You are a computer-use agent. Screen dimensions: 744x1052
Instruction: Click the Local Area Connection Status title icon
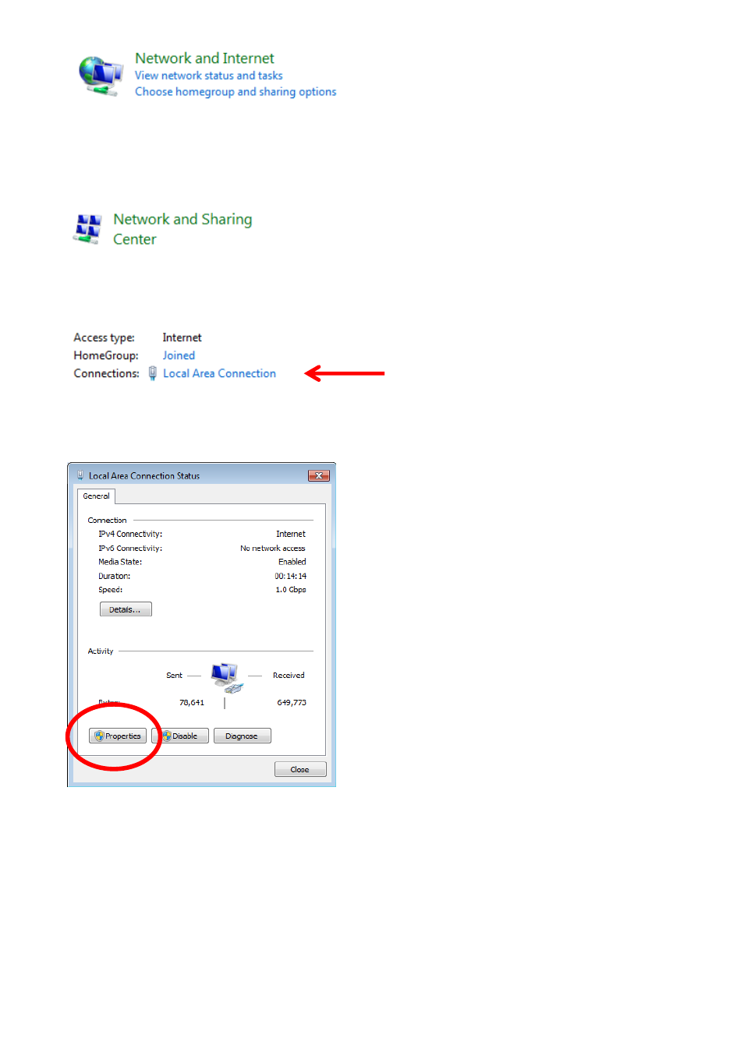(80, 475)
